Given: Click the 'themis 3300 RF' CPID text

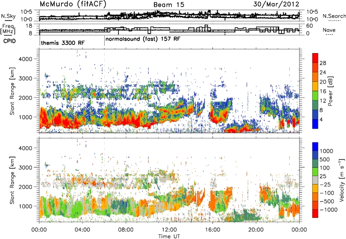Looking at the screenshot, I should 63,43.
